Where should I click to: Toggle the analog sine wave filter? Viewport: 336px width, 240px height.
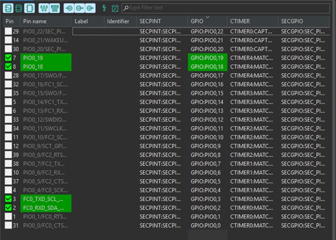pos(44,8)
